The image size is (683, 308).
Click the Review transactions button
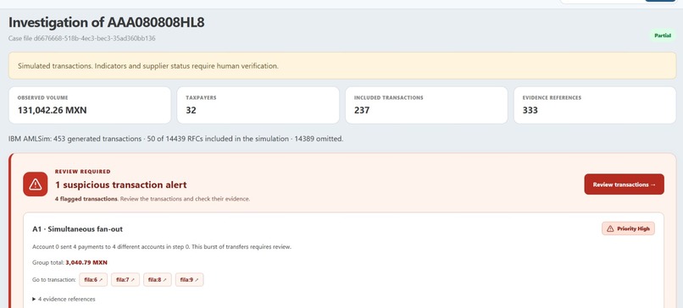pyautogui.click(x=624, y=184)
